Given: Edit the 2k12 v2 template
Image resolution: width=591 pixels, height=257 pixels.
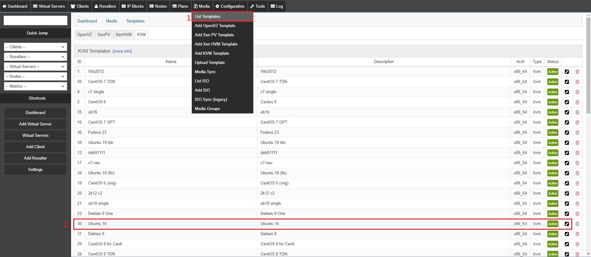Looking at the screenshot, I should pos(567,193).
